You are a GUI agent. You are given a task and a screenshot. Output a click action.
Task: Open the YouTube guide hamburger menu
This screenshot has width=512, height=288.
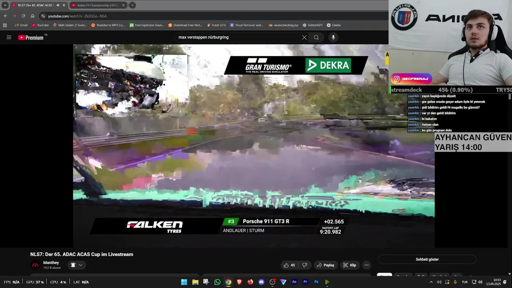click(9, 37)
